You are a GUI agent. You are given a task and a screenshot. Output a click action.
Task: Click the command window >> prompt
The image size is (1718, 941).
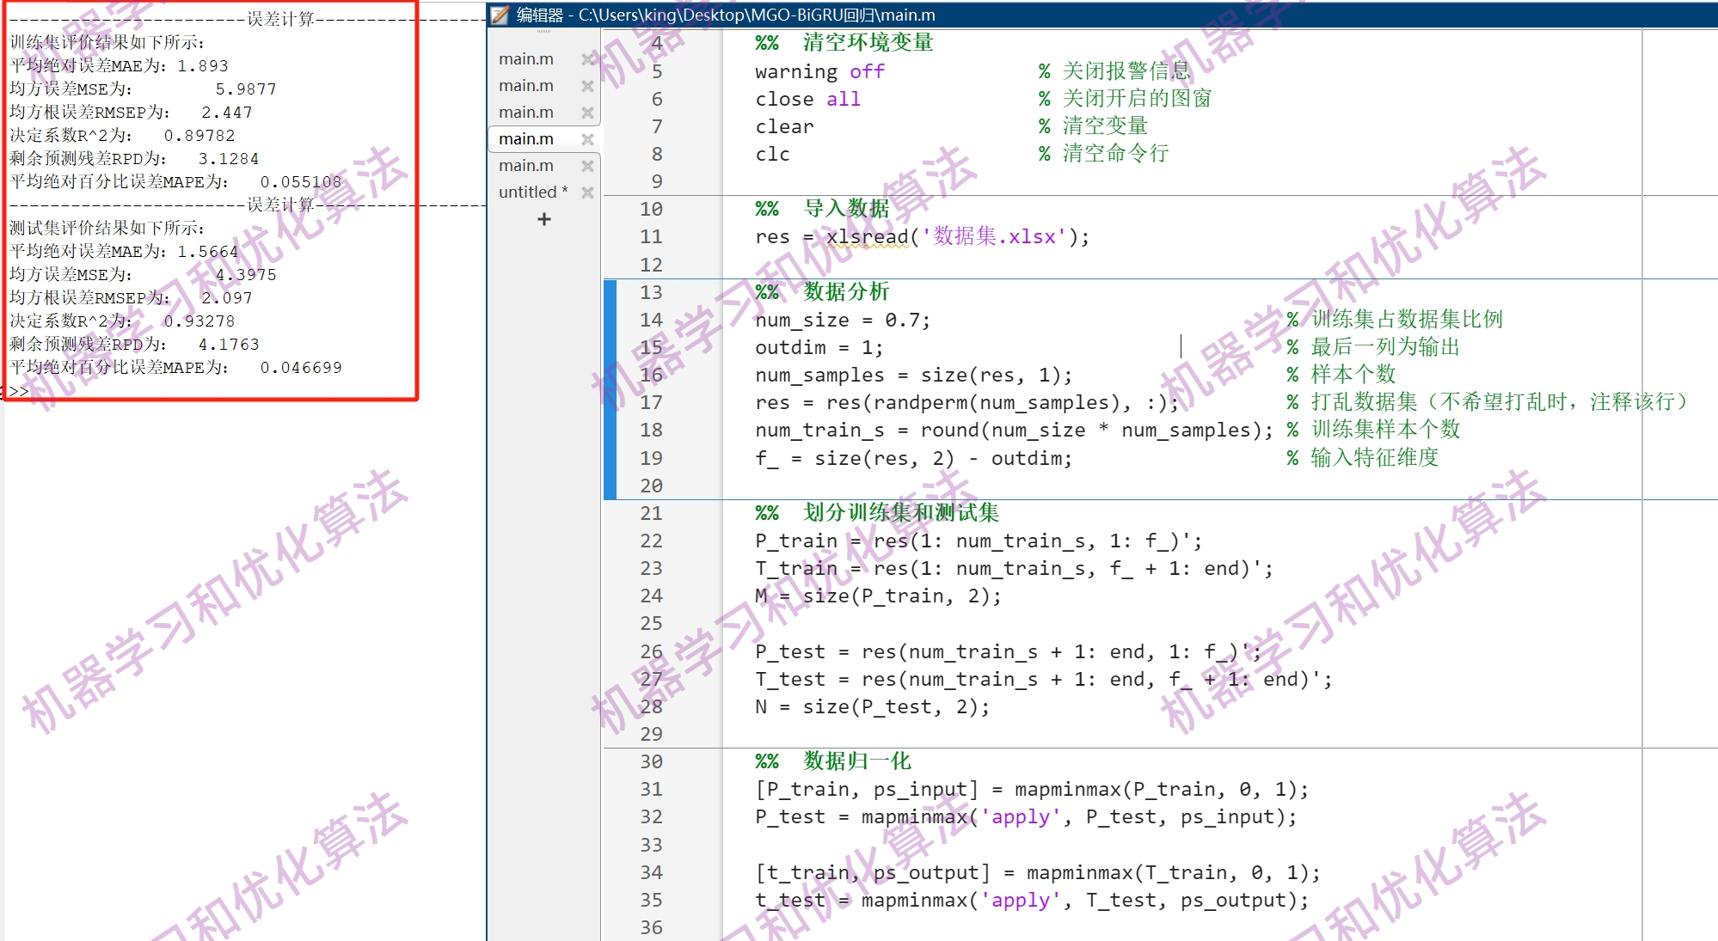19,391
